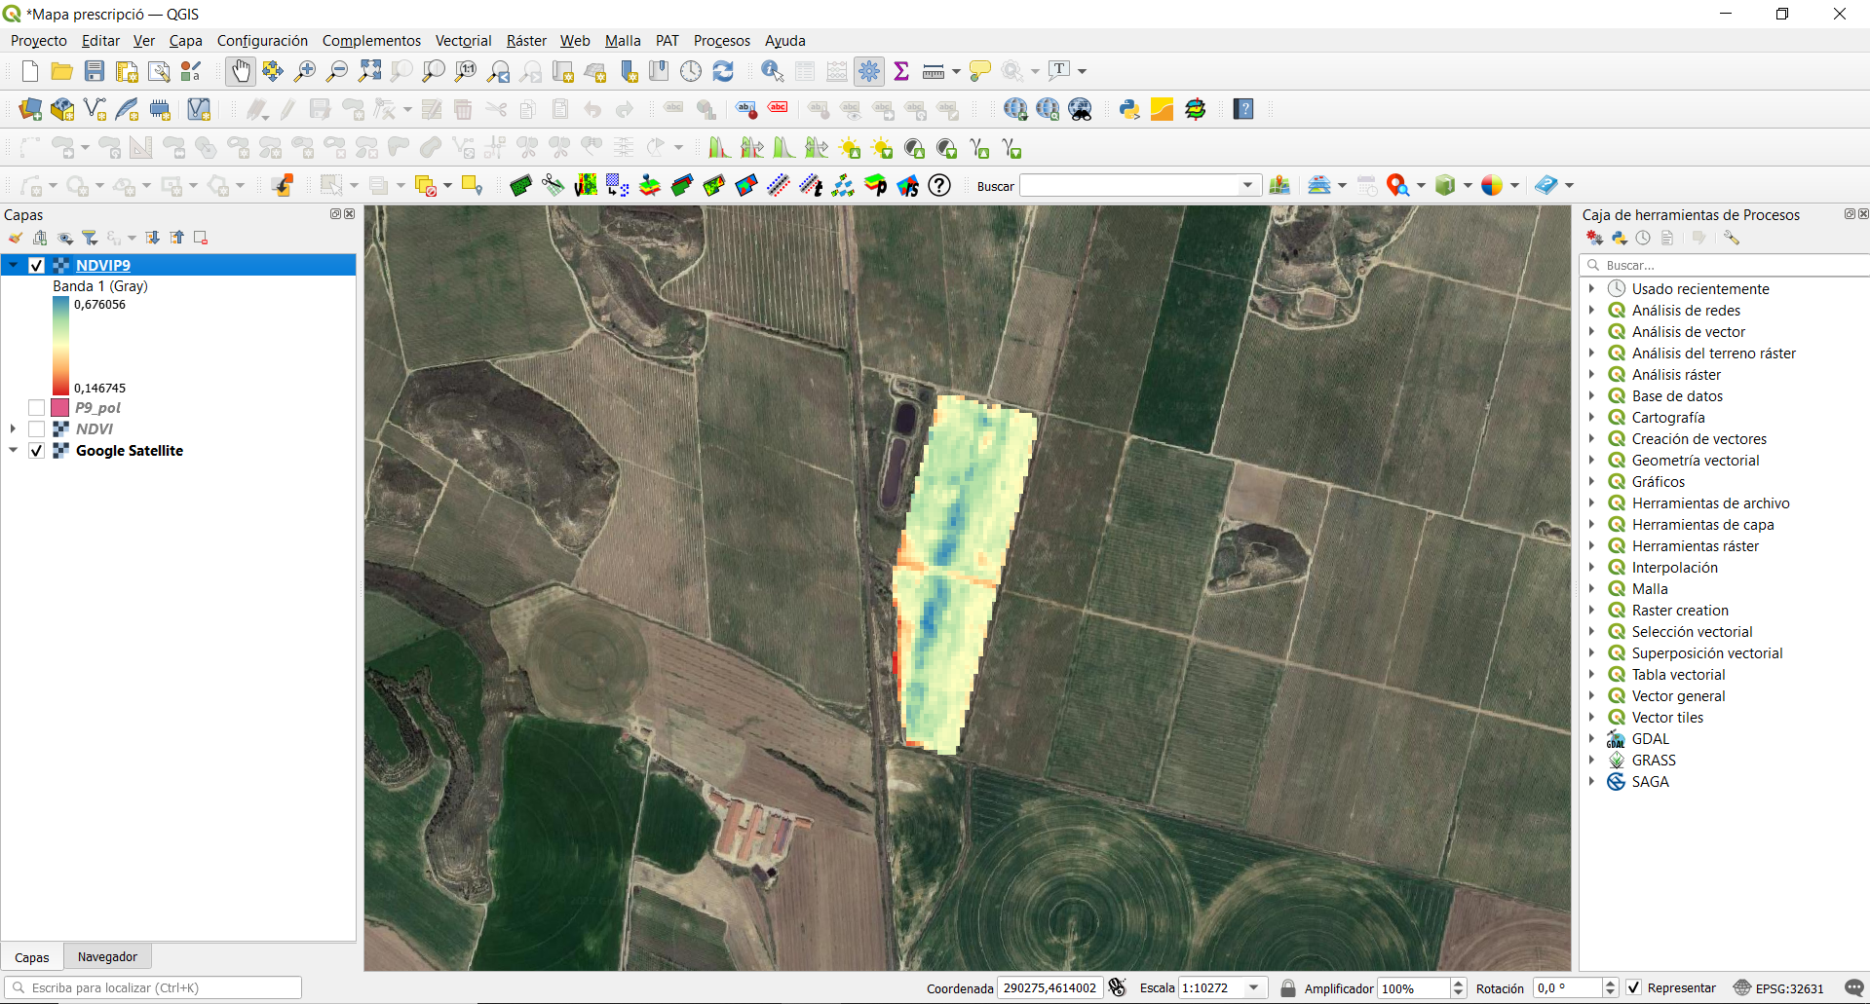
Task: Open the Data Source Manager icon
Action: coord(30,109)
